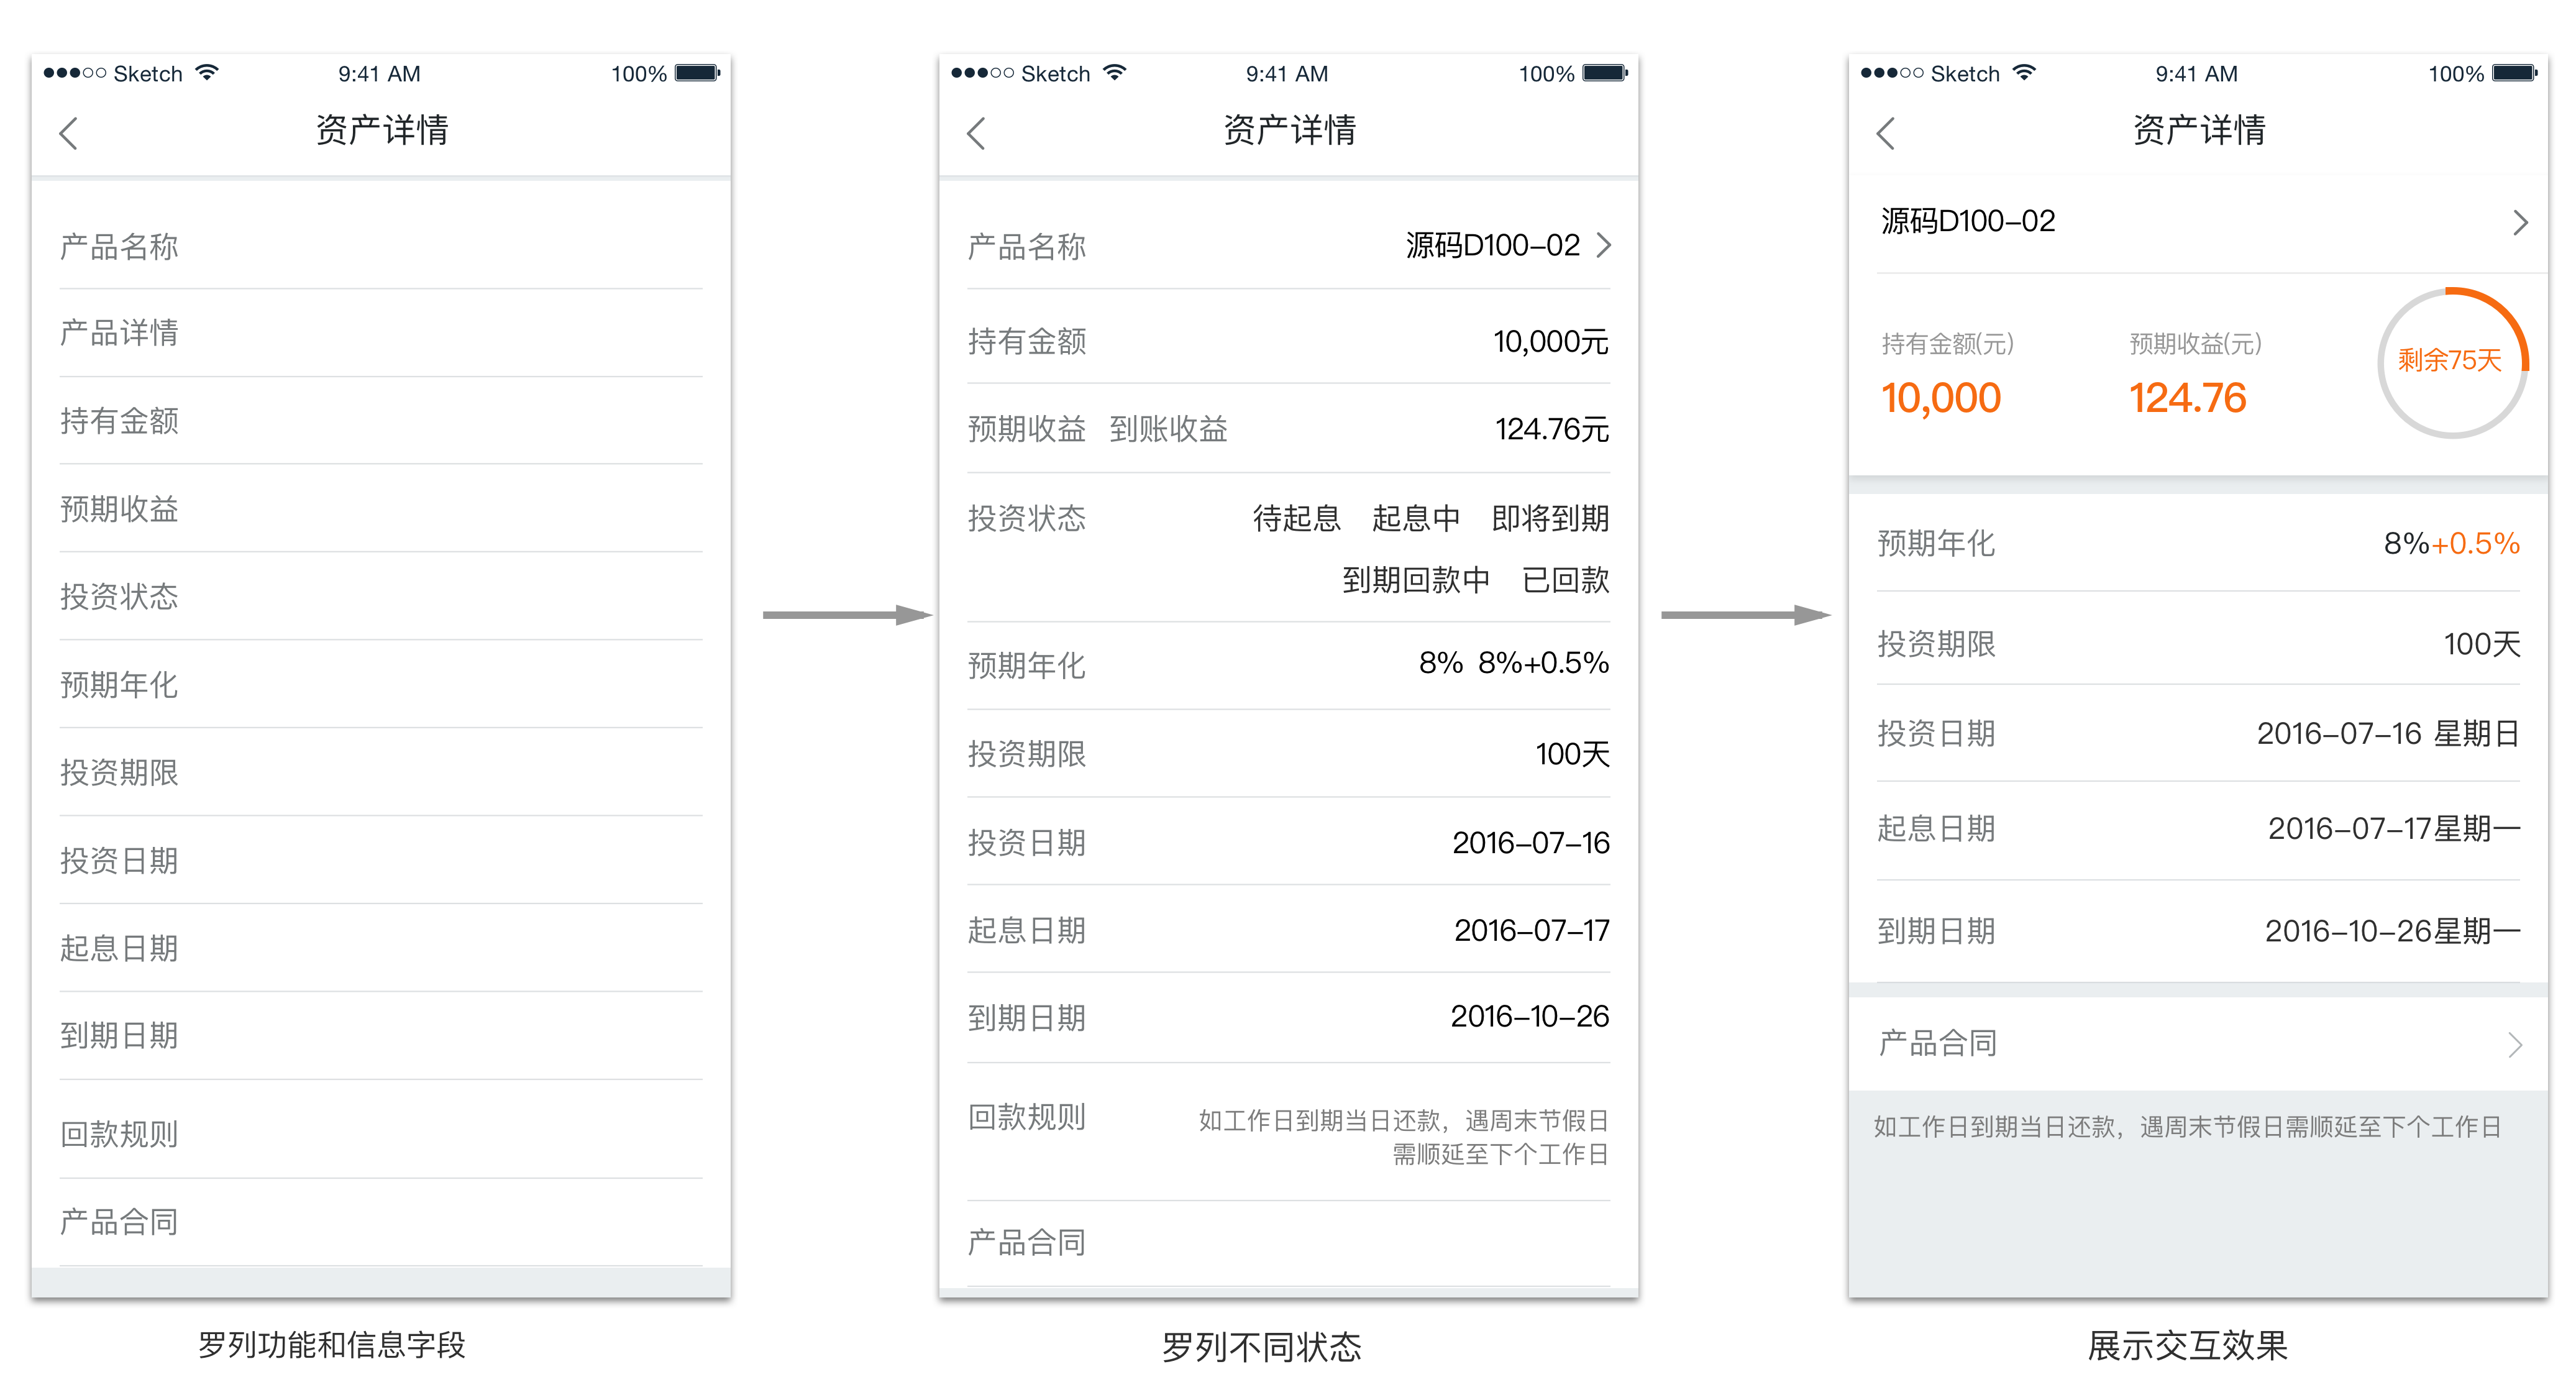
Task: Tap 回款规则 row on left screen
Action: 120,1133
